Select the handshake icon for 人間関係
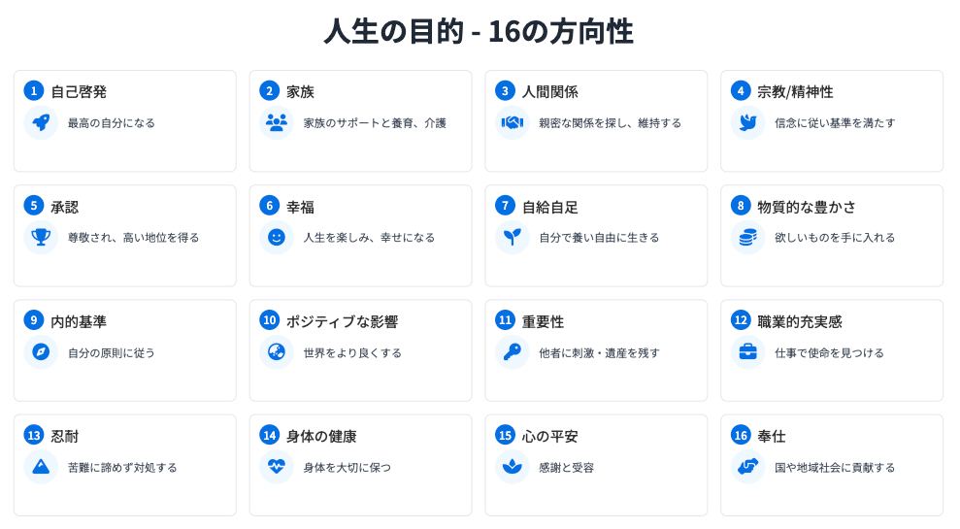 coord(513,123)
